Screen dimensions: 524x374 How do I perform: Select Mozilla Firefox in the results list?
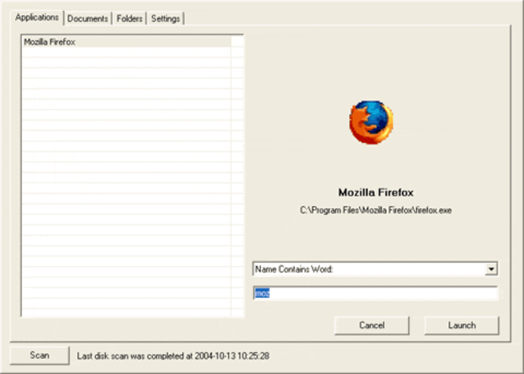point(126,42)
